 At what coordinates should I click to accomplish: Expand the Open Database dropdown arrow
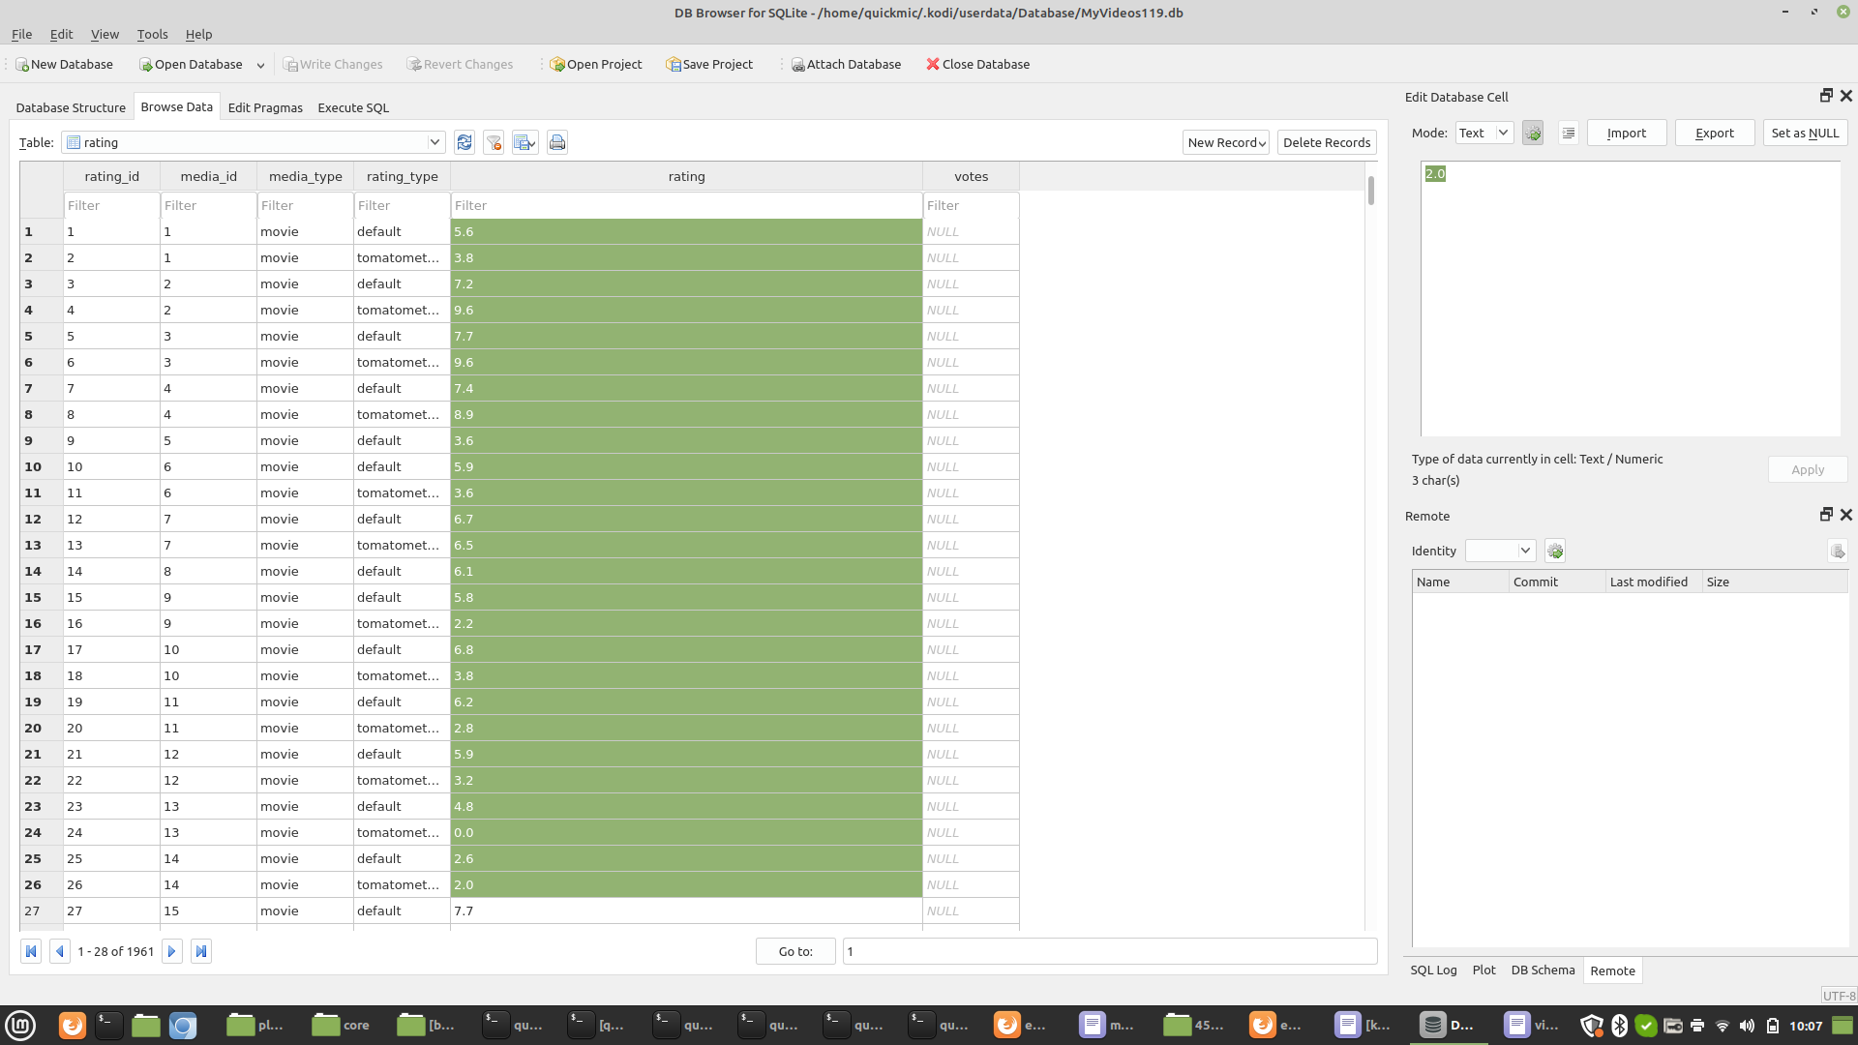260,65
